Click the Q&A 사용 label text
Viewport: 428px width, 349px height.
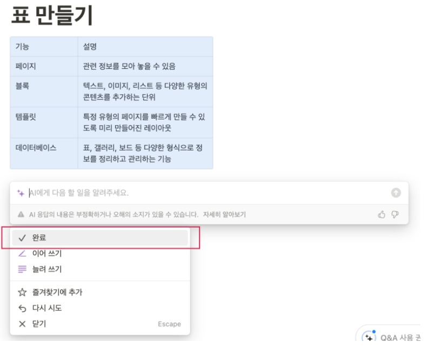pos(400,338)
